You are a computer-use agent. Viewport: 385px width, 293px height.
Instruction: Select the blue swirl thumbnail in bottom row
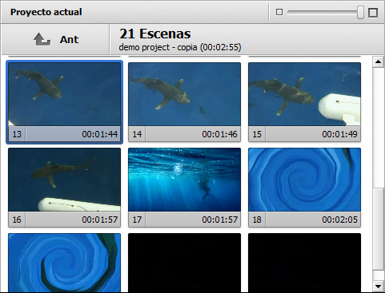(x=64, y=263)
